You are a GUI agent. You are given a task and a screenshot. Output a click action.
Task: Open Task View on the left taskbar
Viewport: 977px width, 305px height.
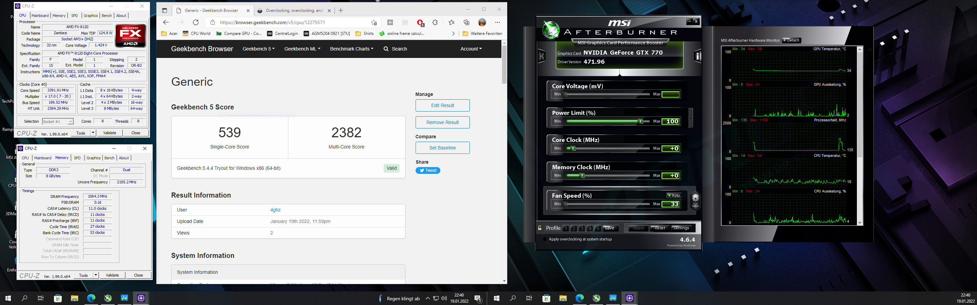click(41, 298)
